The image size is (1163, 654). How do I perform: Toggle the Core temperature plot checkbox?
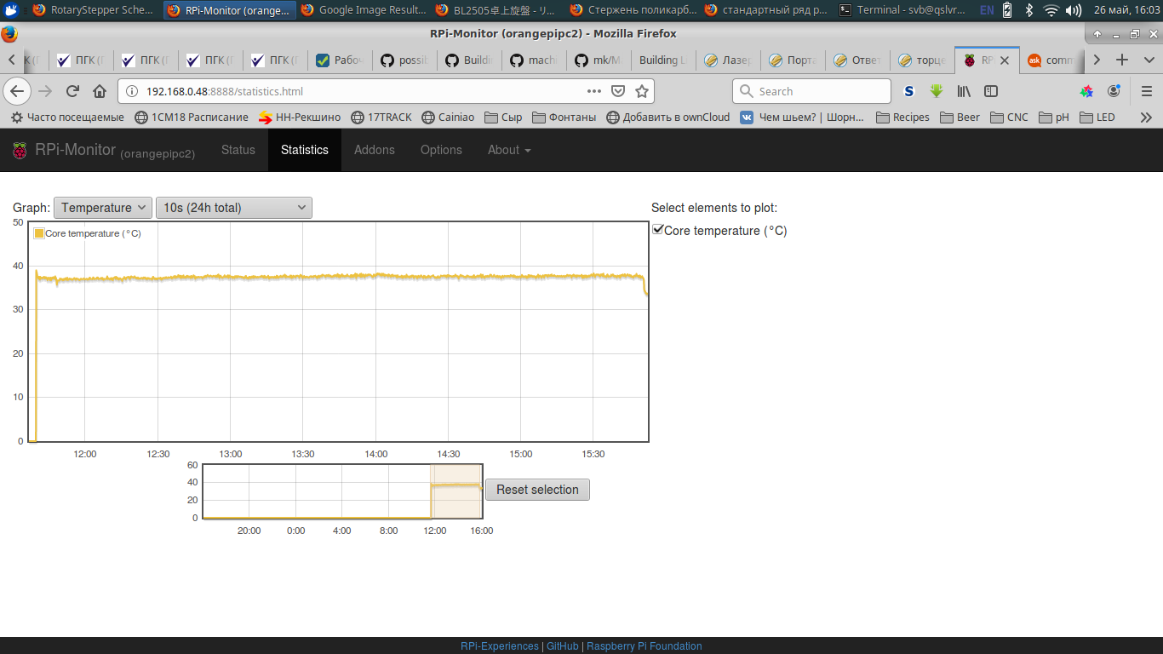[657, 230]
